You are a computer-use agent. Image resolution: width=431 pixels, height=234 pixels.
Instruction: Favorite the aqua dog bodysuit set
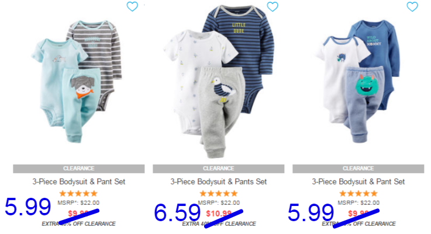(x=132, y=6)
